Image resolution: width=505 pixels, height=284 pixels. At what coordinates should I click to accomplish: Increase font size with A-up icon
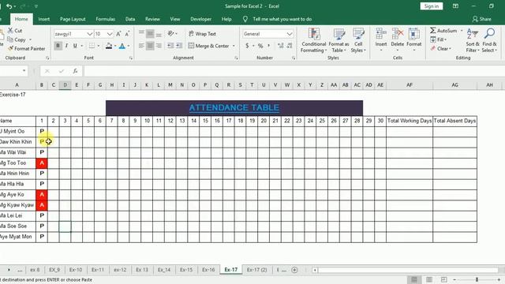[118, 34]
